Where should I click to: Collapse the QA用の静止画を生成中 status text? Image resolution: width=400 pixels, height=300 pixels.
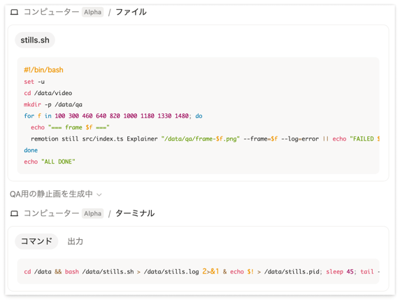pos(51,194)
